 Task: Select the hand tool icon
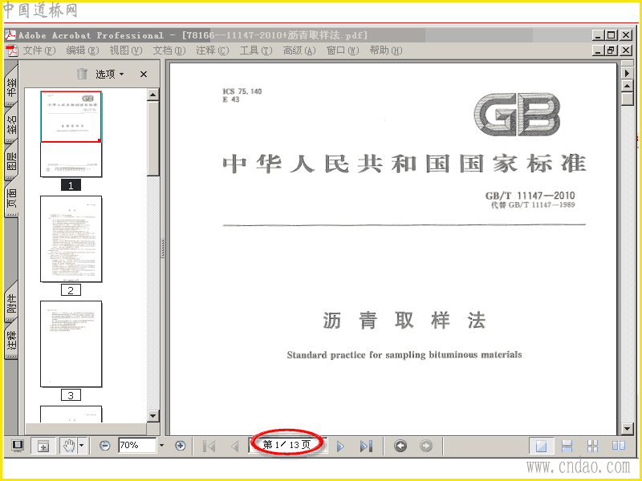click(x=69, y=446)
